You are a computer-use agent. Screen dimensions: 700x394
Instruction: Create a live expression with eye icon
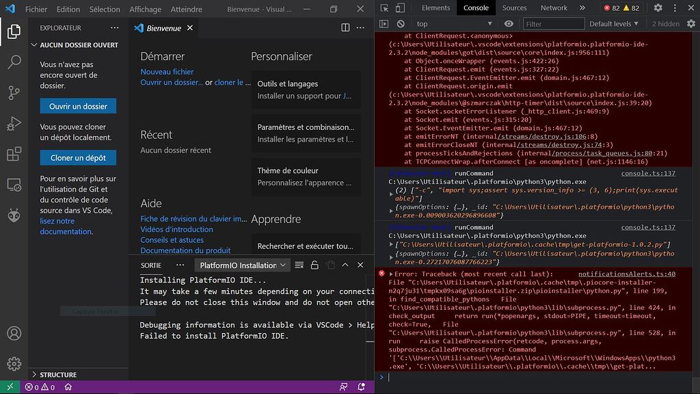[509, 24]
